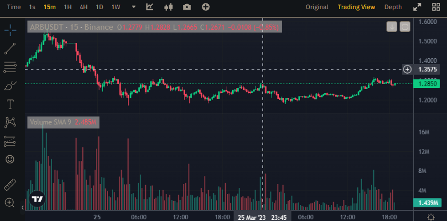Change candlestick chart style

(x=169, y=7)
